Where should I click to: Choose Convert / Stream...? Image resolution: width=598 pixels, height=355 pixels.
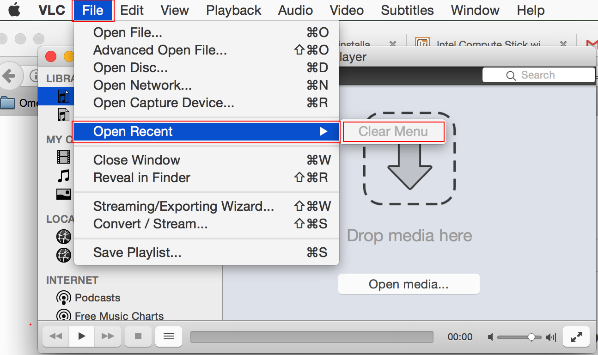click(x=207, y=224)
